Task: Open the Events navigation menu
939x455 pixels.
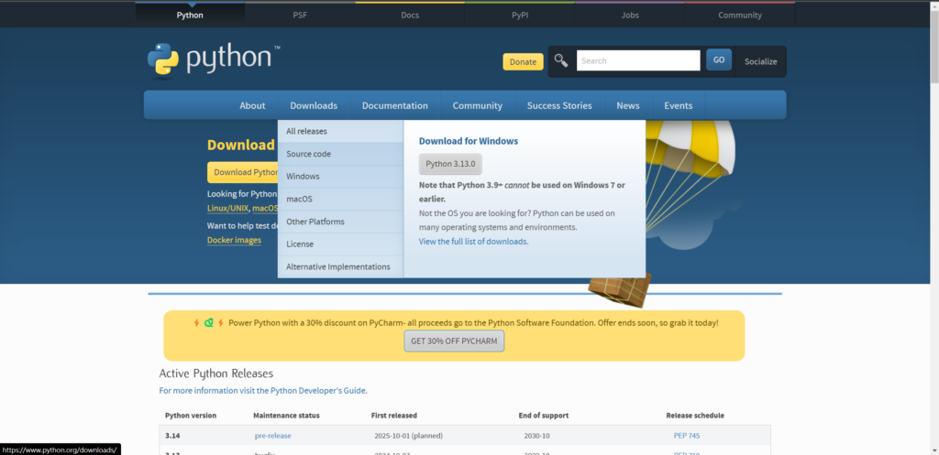Action: point(679,105)
